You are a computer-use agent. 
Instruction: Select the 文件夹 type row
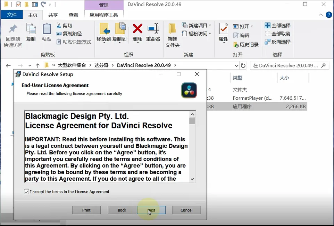[x=257, y=89]
